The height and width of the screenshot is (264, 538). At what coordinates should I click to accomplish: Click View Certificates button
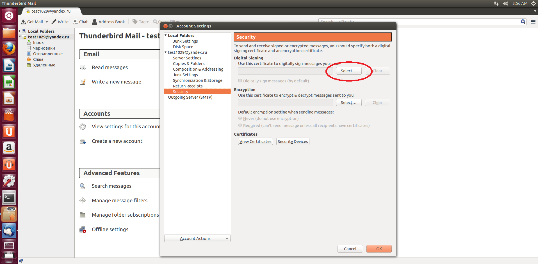pyautogui.click(x=256, y=142)
